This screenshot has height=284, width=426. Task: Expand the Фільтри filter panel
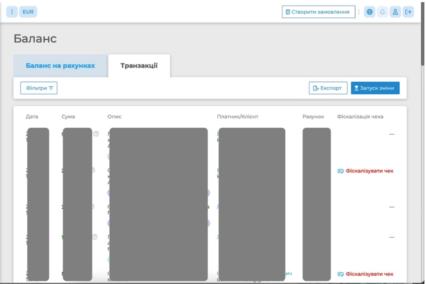click(x=39, y=88)
